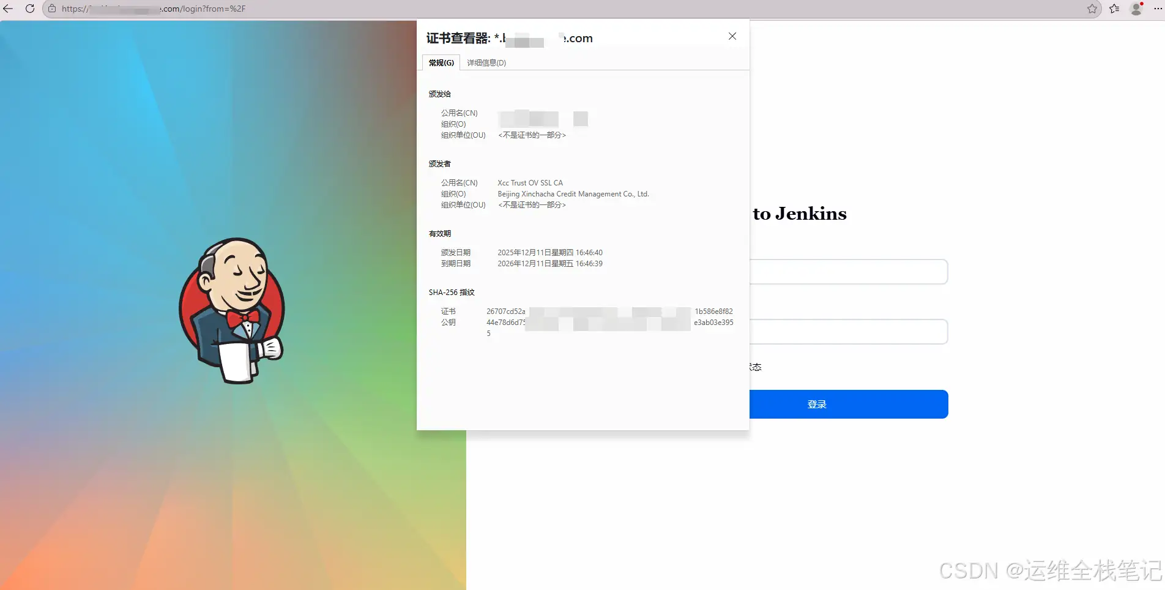Reload the page with the refresh icon
Viewport: 1165px width, 590px height.
[x=30, y=9]
